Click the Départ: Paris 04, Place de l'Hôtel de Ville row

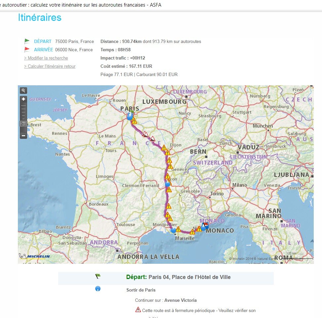(x=166, y=278)
